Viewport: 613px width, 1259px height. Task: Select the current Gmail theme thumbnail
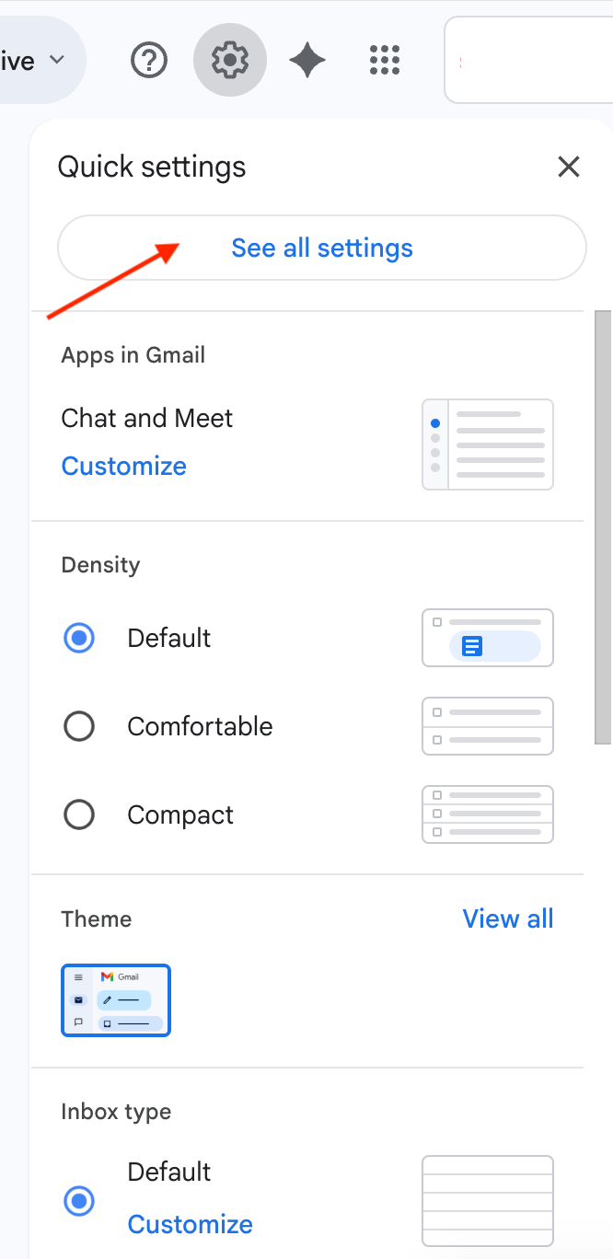pos(116,999)
